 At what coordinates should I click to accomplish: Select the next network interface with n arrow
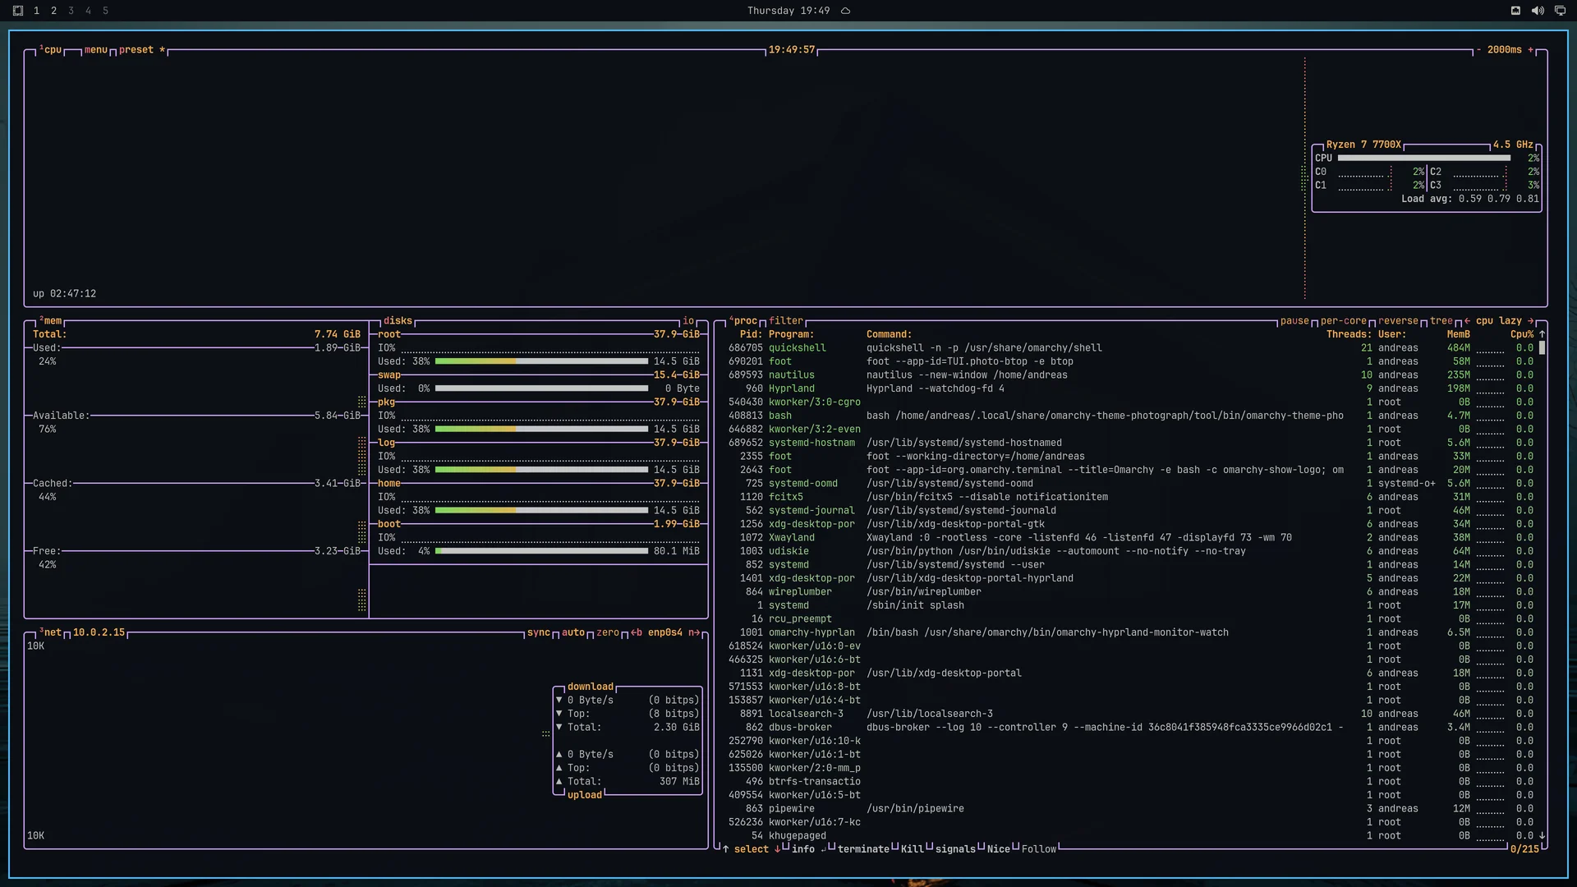point(694,632)
